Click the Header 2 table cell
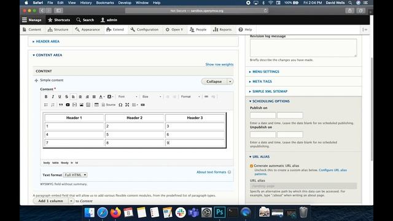Viewport: 393px width, 221px height. pyautogui.click(x=134, y=118)
